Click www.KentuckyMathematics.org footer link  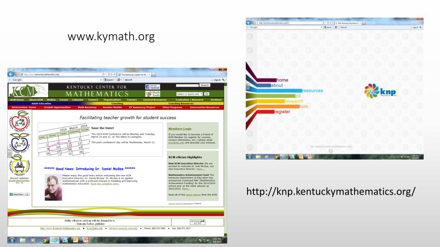[x=60, y=228]
